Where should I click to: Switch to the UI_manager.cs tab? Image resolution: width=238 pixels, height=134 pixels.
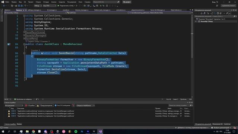(52, 10)
